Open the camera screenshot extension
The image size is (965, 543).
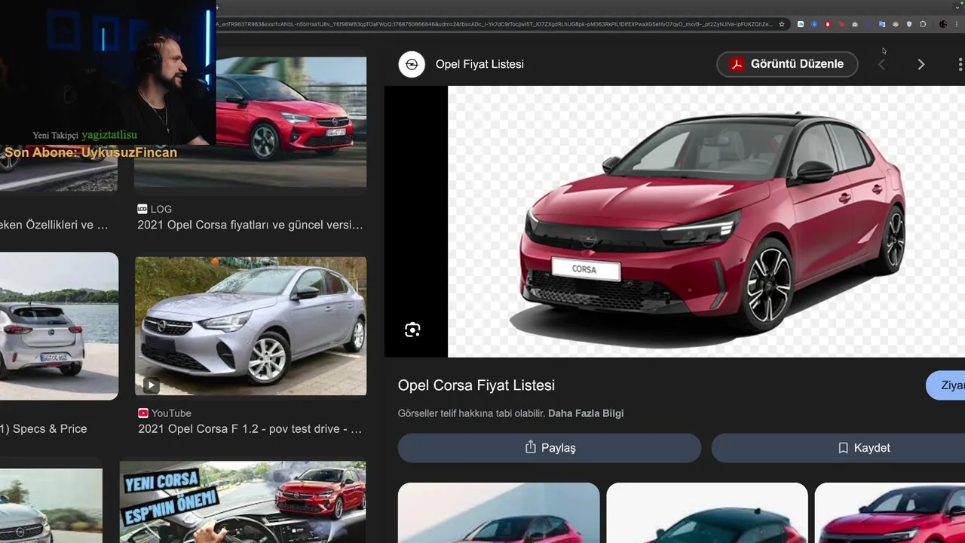tap(855, 24)
